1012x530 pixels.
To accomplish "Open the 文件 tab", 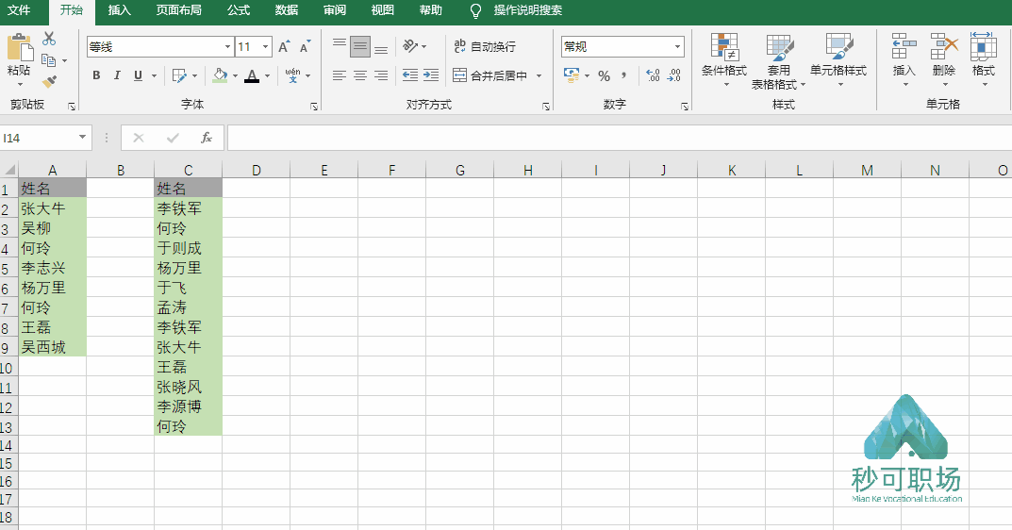I will 19,10.
